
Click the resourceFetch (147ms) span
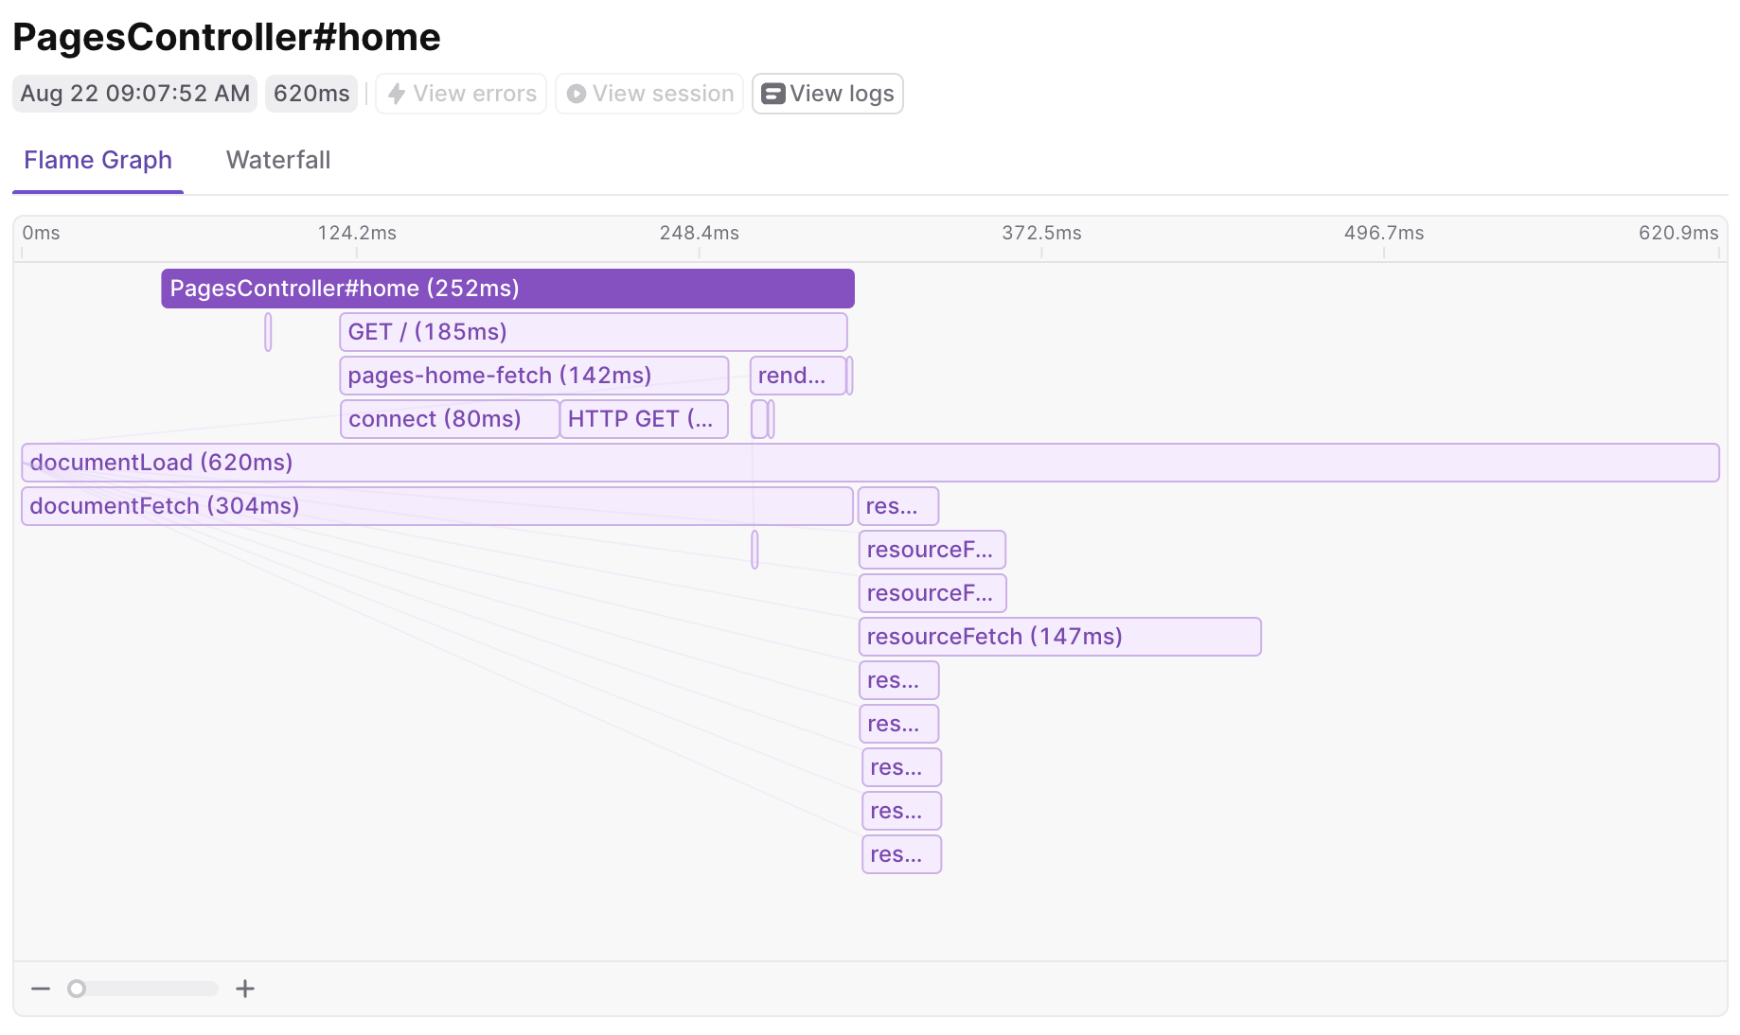(x=1059, y=637)
